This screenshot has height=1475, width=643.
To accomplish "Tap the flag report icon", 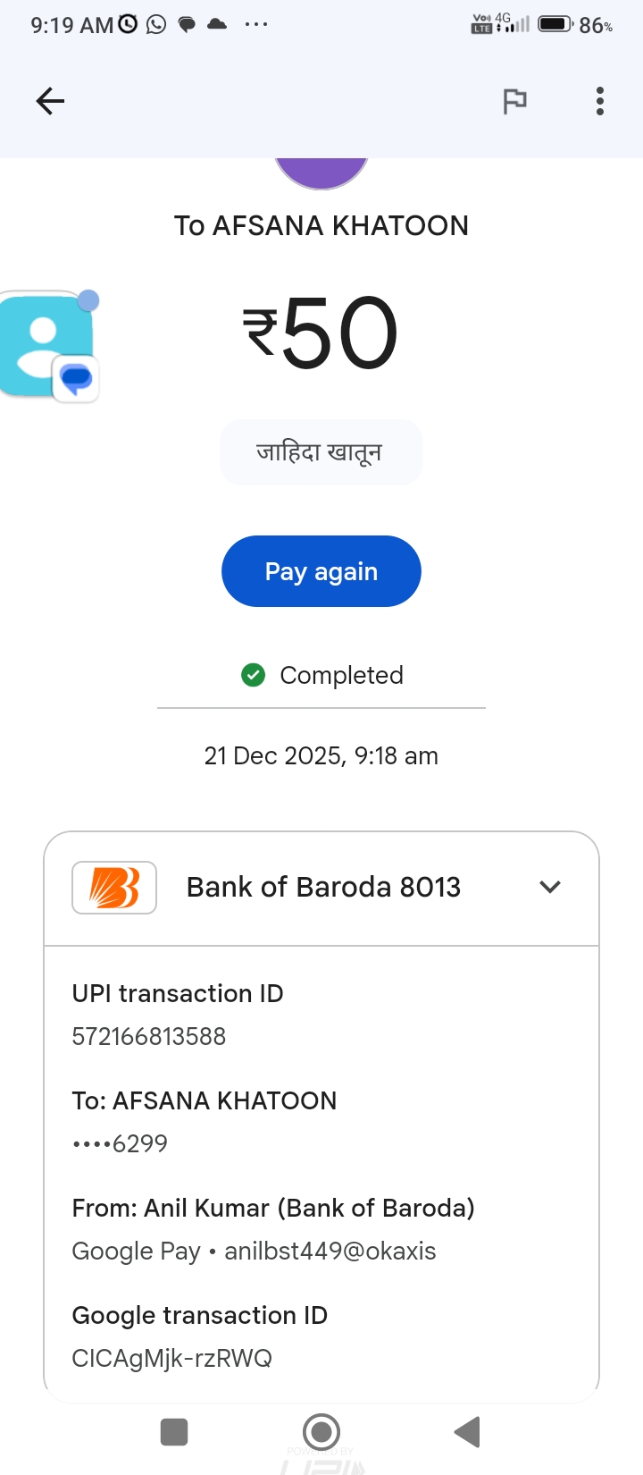I will (514, 101).
